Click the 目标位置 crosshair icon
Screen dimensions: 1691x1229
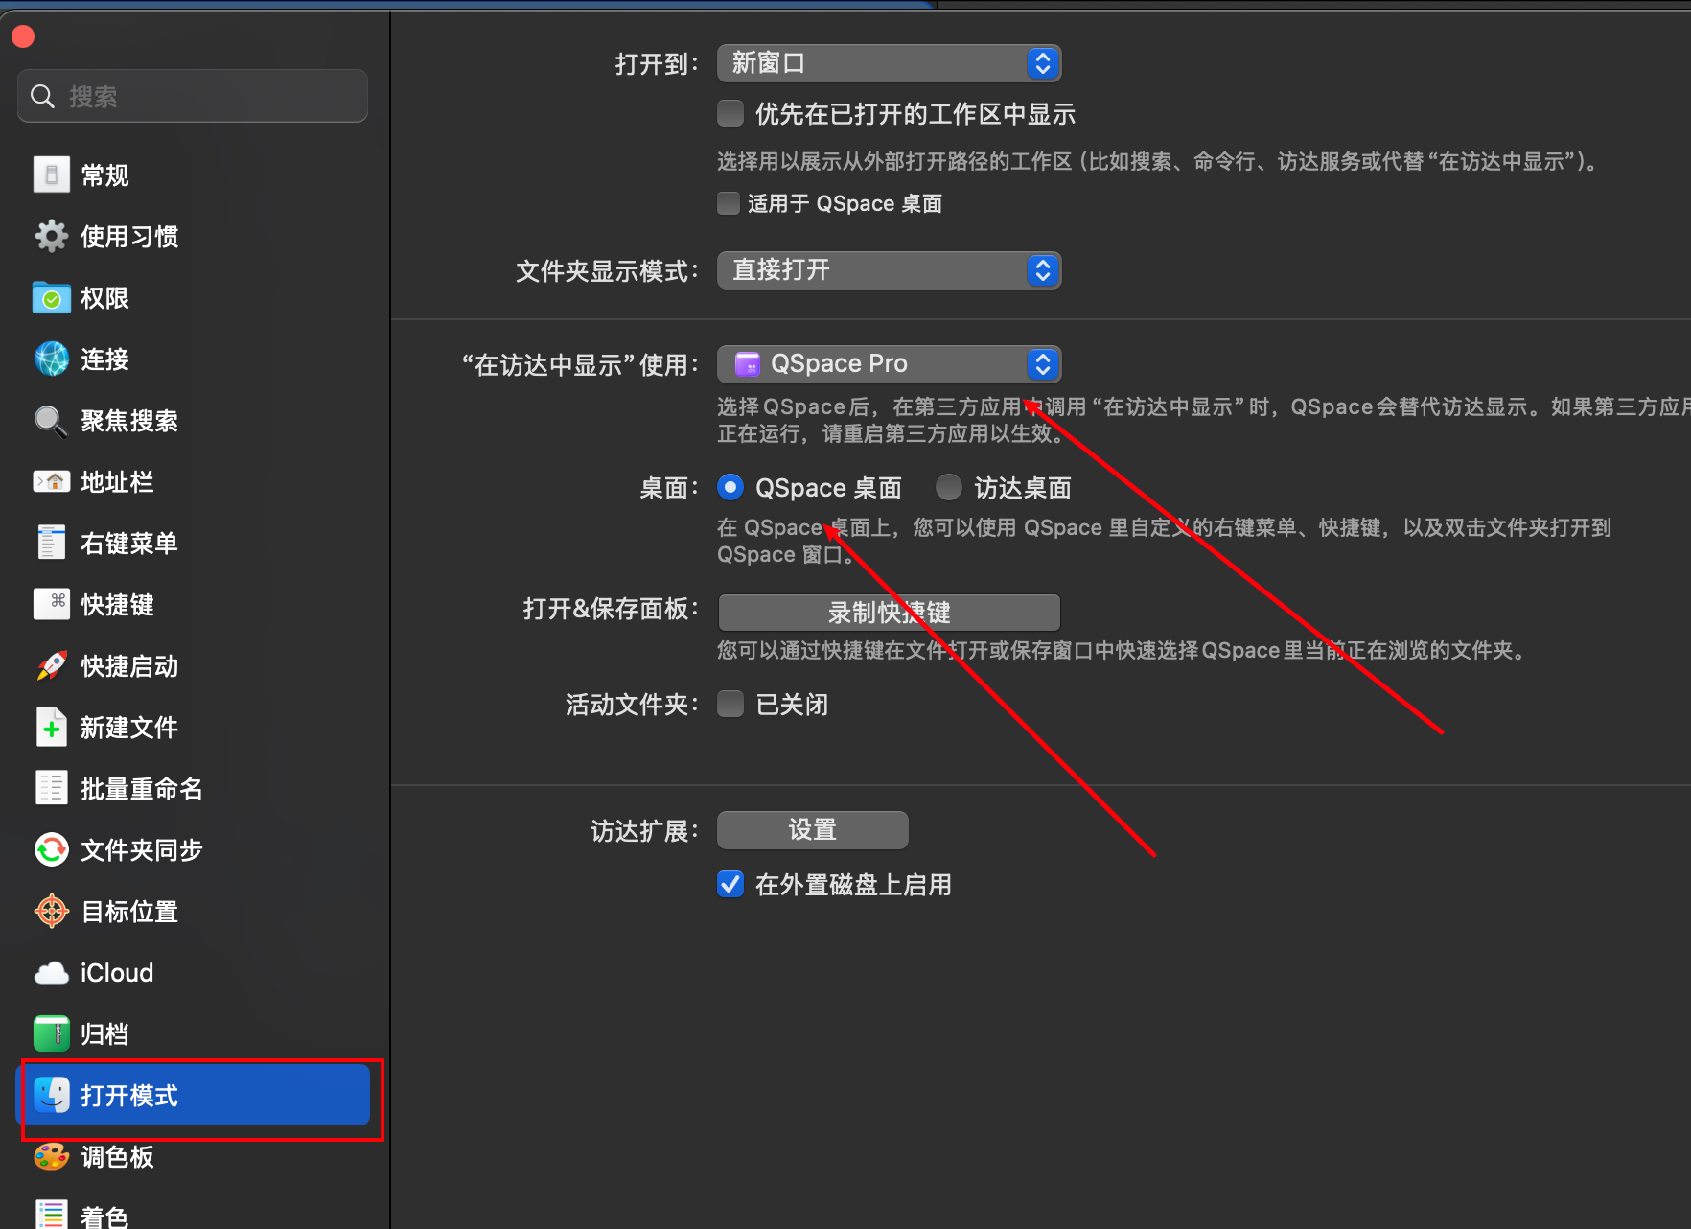click(x=52, y=912)
